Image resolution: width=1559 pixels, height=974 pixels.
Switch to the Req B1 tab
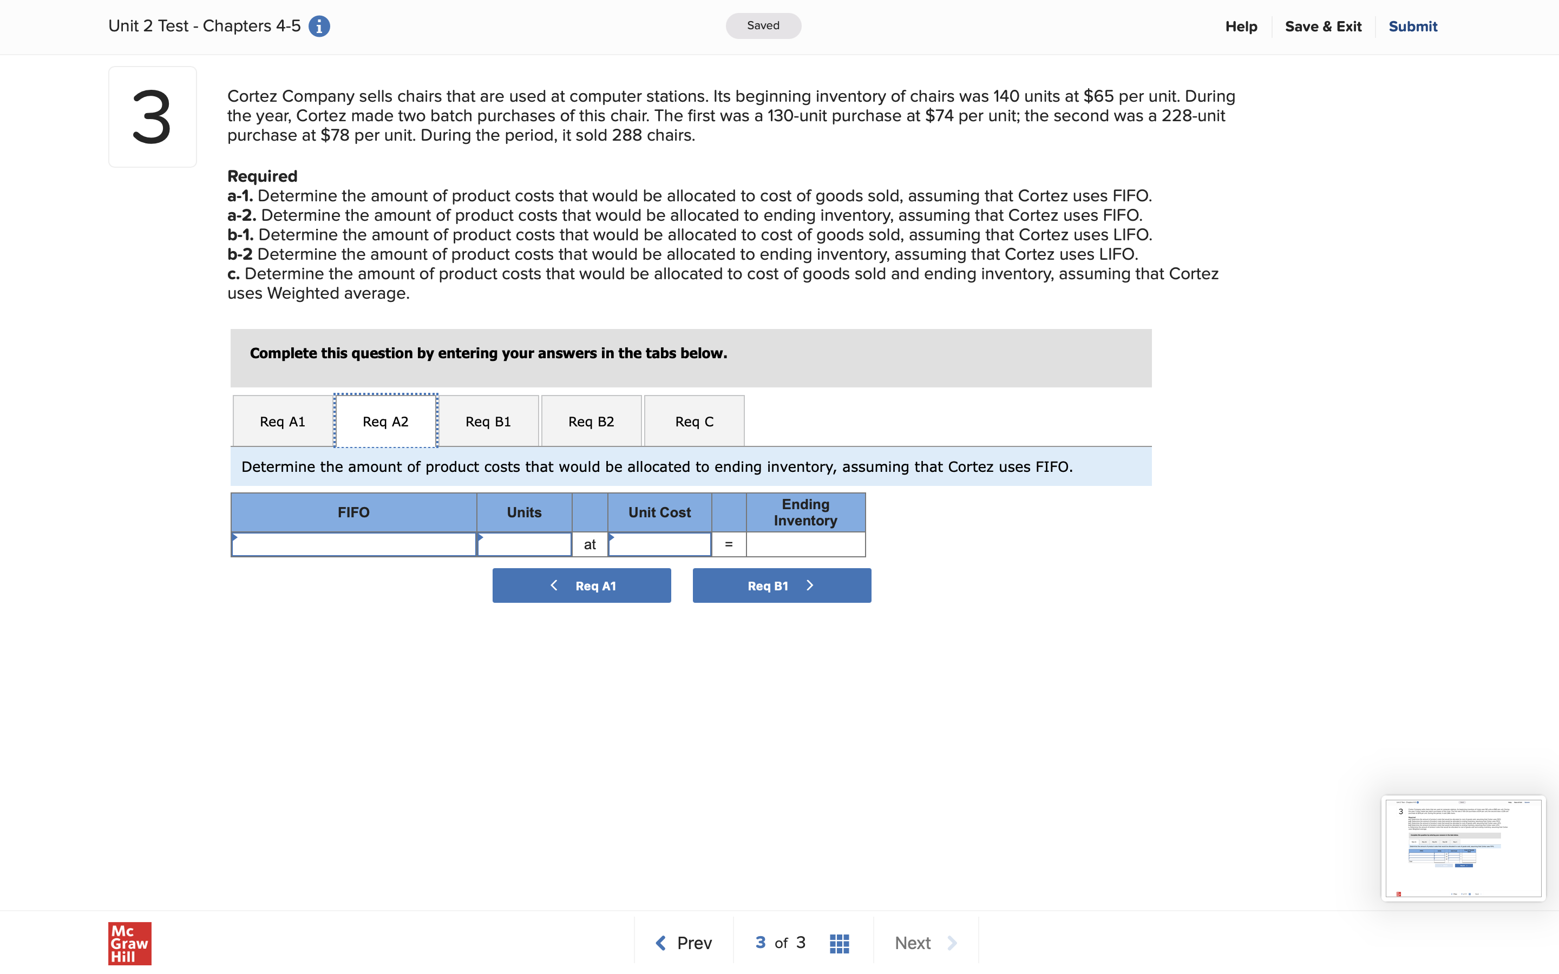pyautogui.click(x=488, y=422)
